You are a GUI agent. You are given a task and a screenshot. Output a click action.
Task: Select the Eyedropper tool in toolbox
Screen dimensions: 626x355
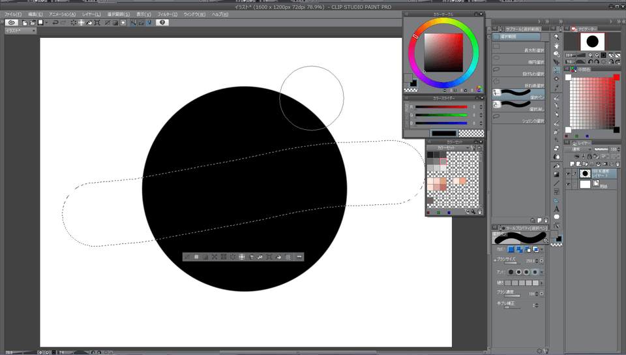556,87
